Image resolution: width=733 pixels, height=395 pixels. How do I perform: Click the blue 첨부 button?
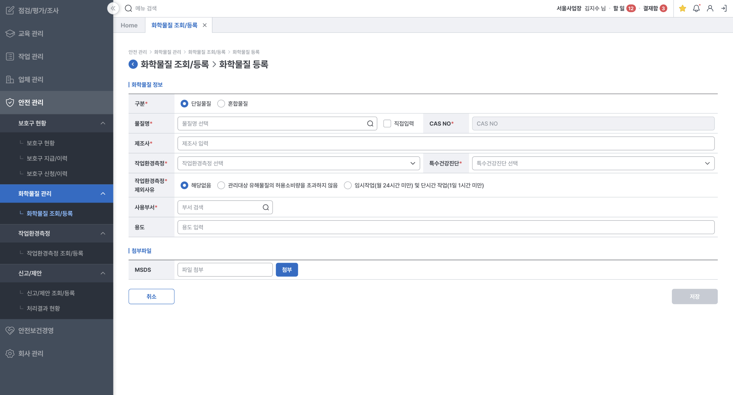(x=287, y=270)
